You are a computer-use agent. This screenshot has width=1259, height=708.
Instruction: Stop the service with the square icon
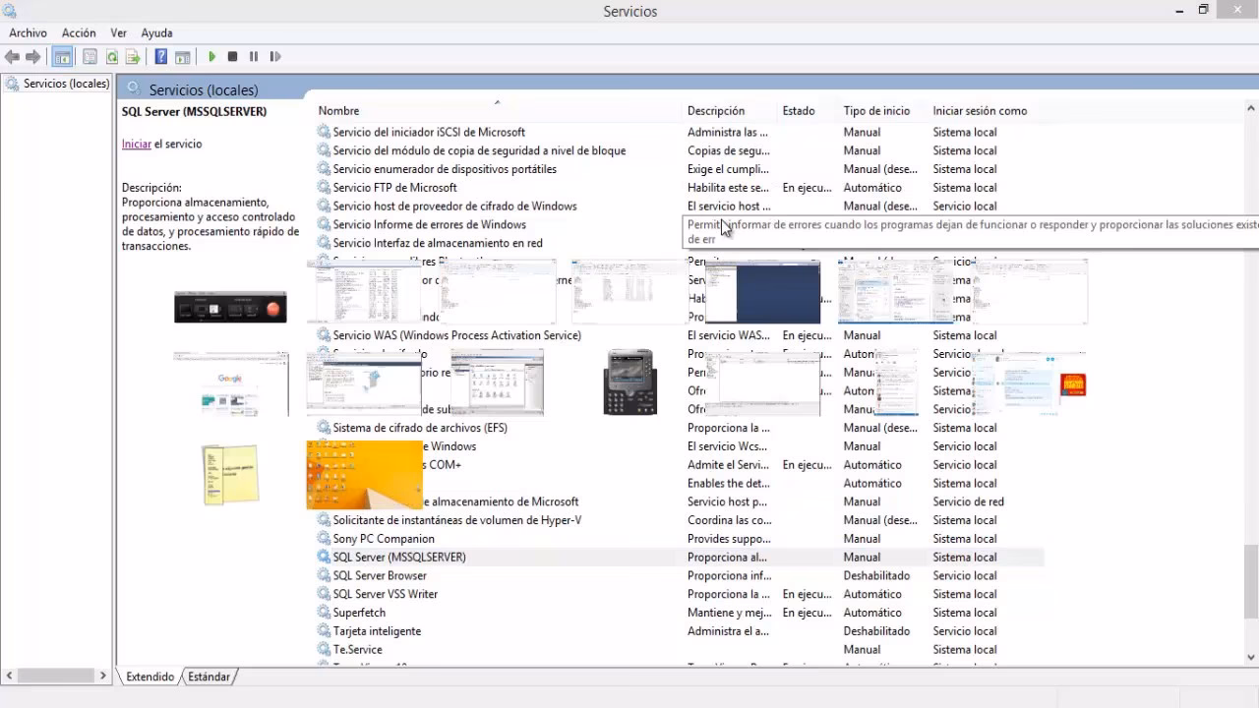point(232,57)
